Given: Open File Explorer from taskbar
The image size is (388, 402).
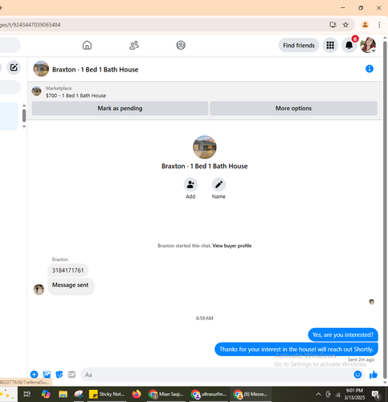Looking at the screenshot, I should pyautogui.click(x=63, y=394).
